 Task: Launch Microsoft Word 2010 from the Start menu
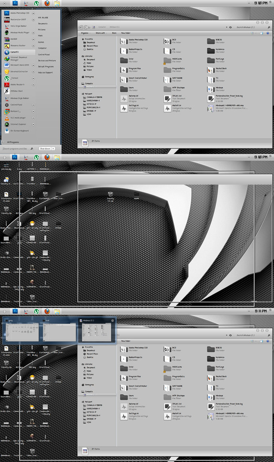[19, 65]
